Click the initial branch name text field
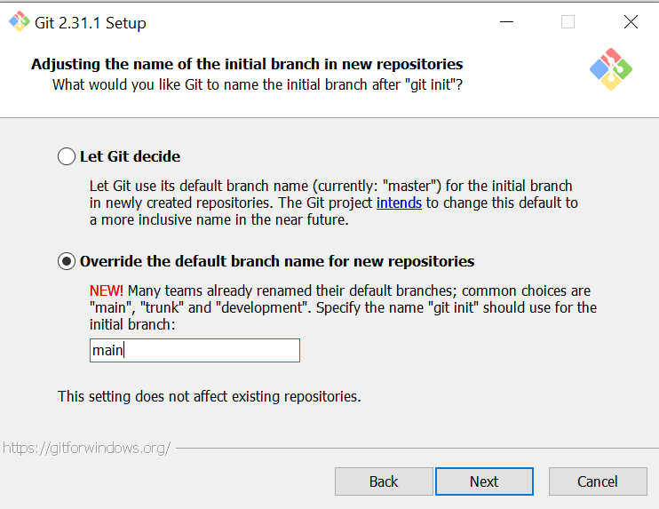 195,350
